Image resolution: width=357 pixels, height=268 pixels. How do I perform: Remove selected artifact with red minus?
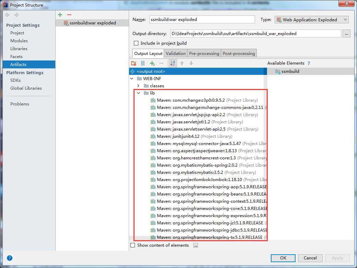69,15
